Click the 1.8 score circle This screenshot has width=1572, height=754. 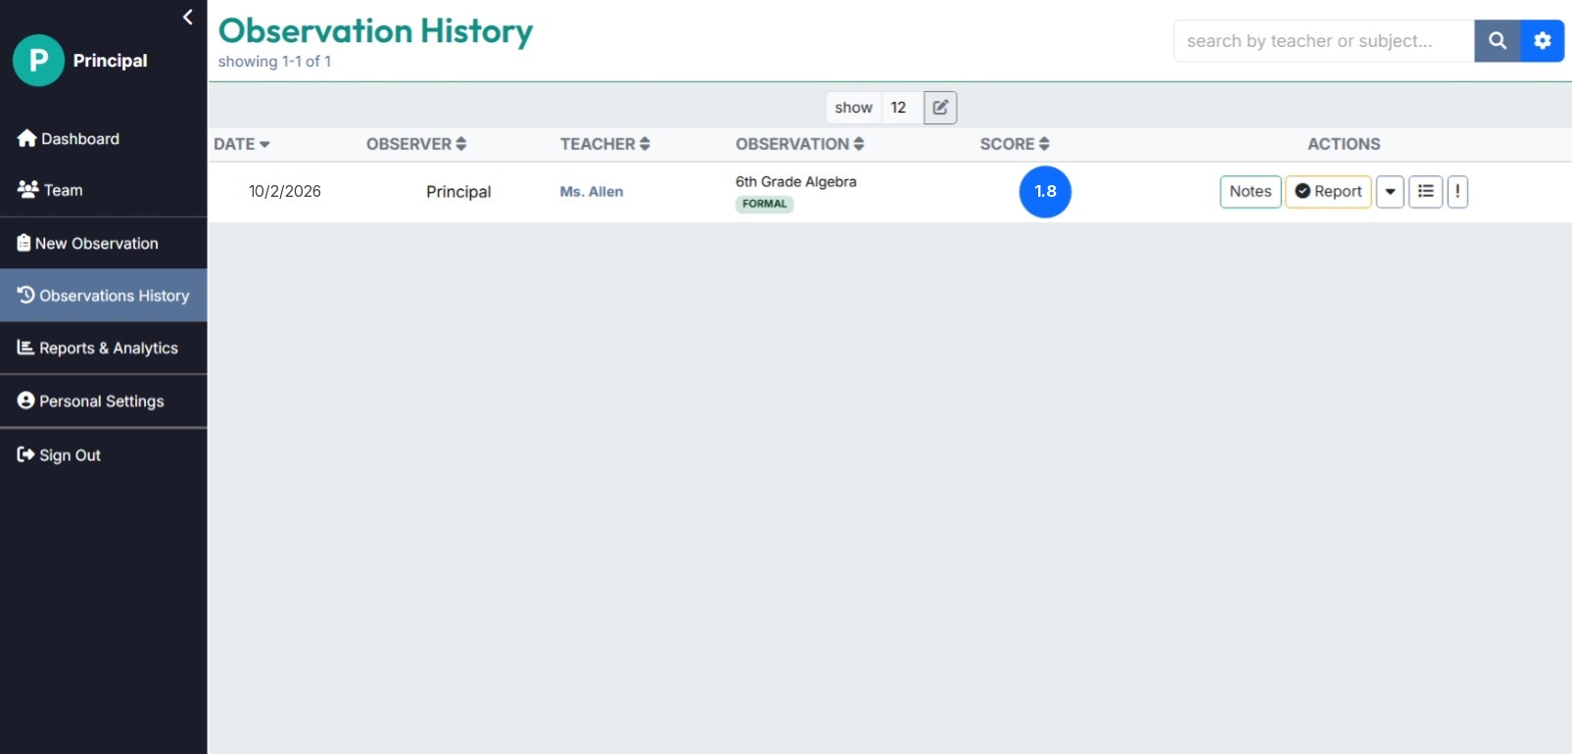[1045, 192]
